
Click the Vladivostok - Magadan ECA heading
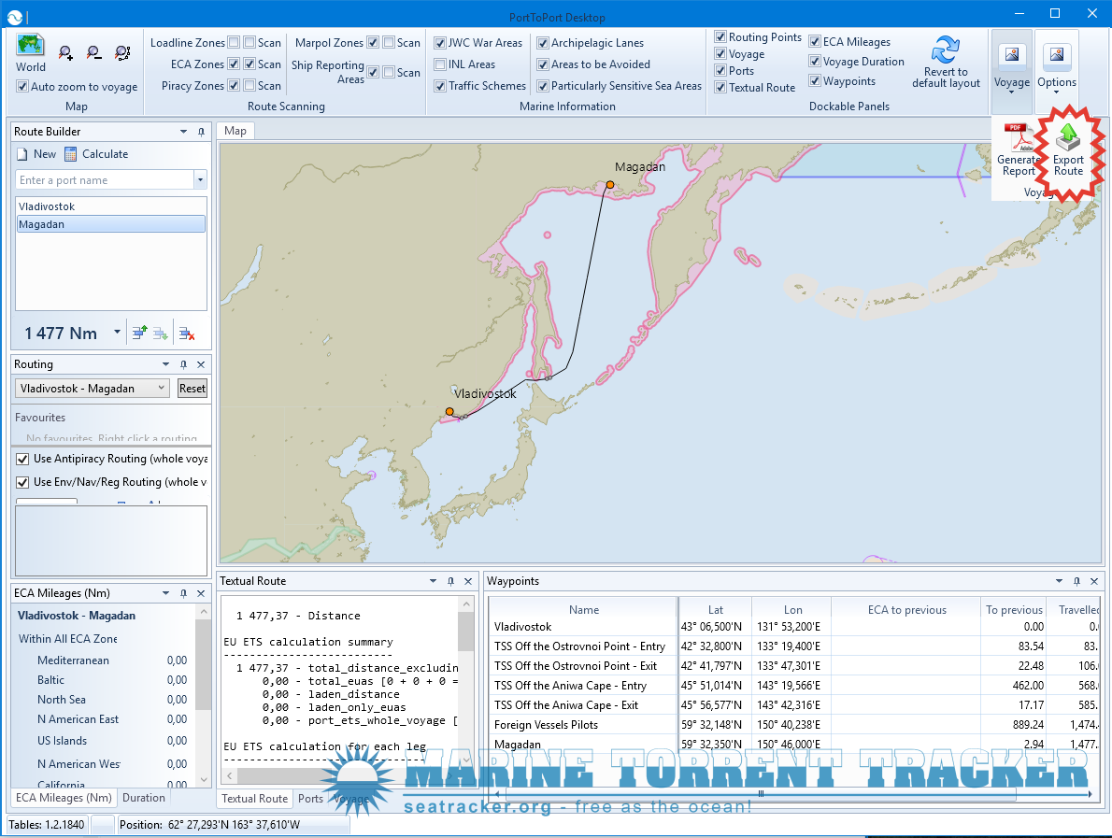point(77,616)
